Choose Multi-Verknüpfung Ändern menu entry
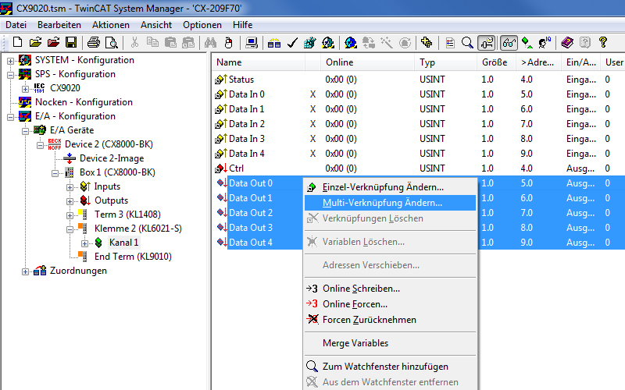The image size is (625, 390). pos(390,203)
